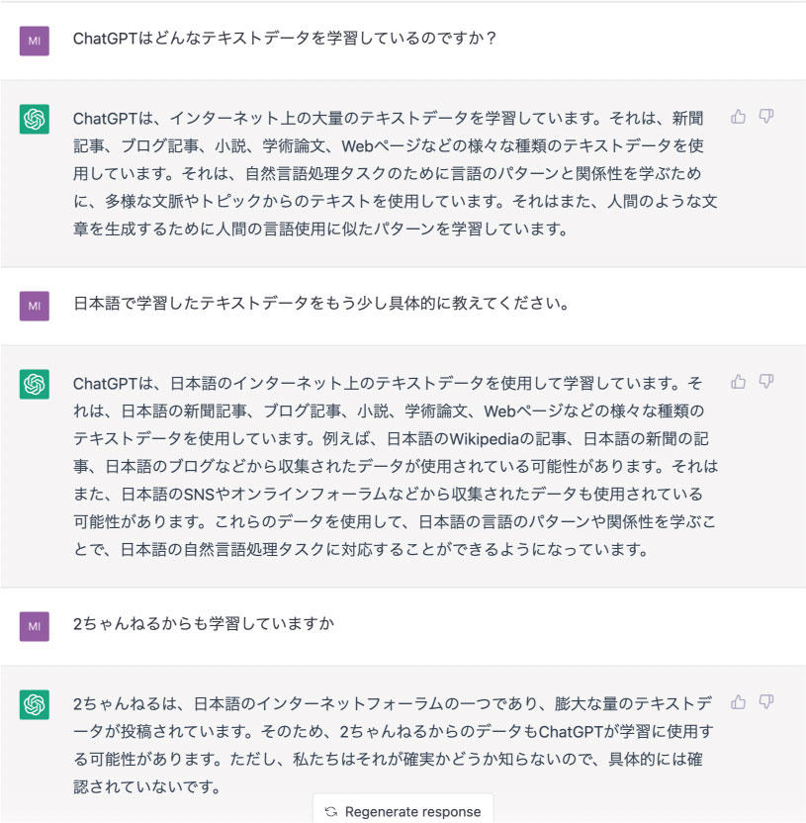The image size is (806, 823).
Task: Click the question 'ChatGPTはどんなテキストデータを学習しているのですか'
Action: click(x=285, y=40)
